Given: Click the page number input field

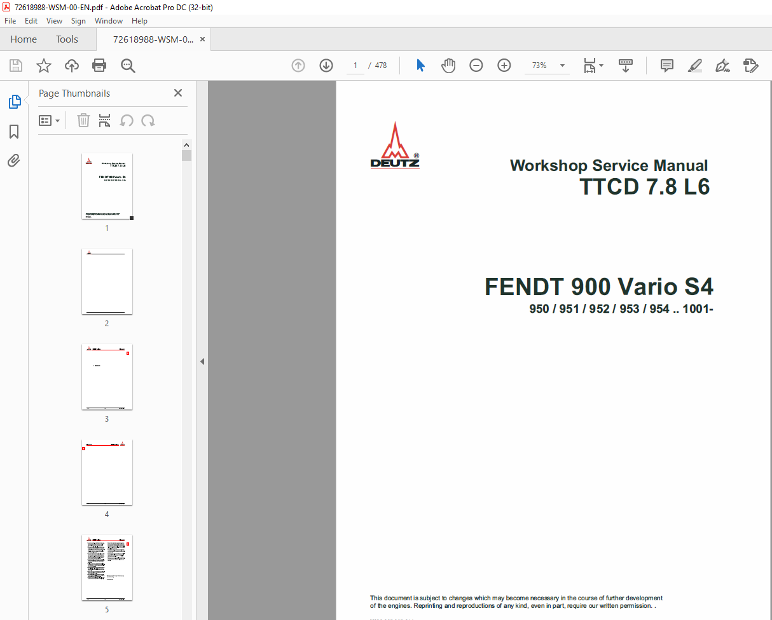Looking at the screenshot, I should (x=355, y=65).
